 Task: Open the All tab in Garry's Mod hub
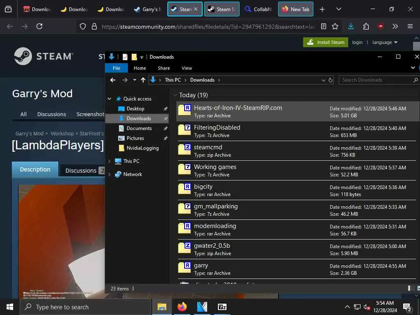(23, 114)
